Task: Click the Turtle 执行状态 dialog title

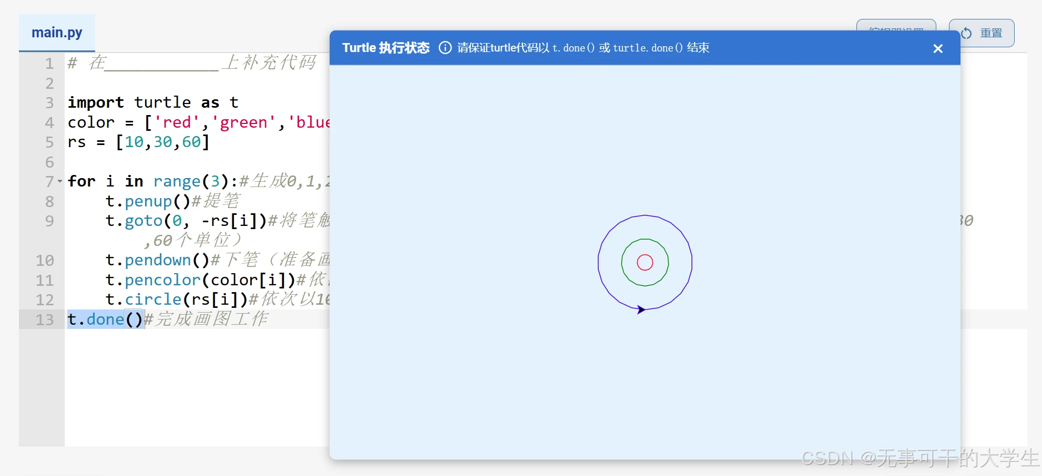Action: [385, 47]
